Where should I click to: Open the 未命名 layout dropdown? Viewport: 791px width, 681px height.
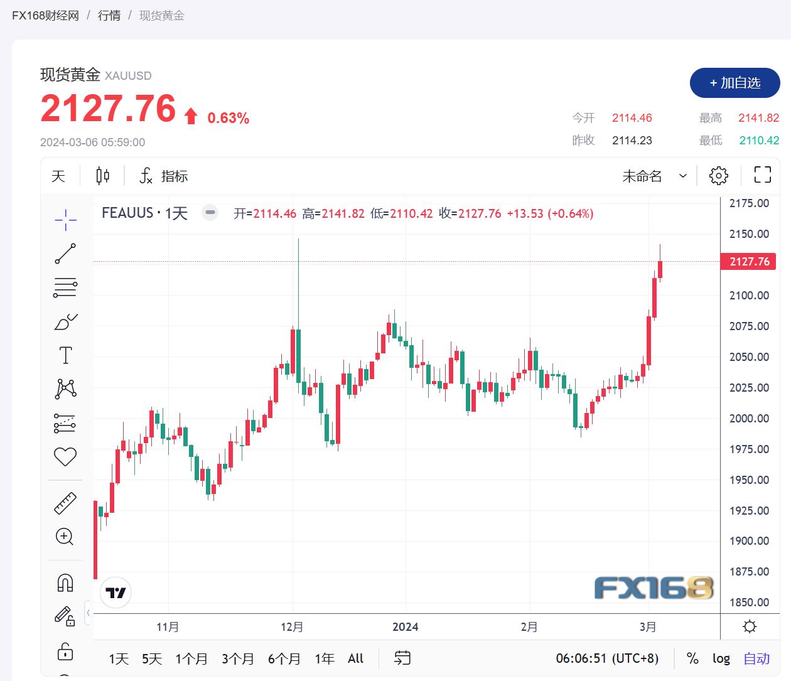click(x=653, y=176)
